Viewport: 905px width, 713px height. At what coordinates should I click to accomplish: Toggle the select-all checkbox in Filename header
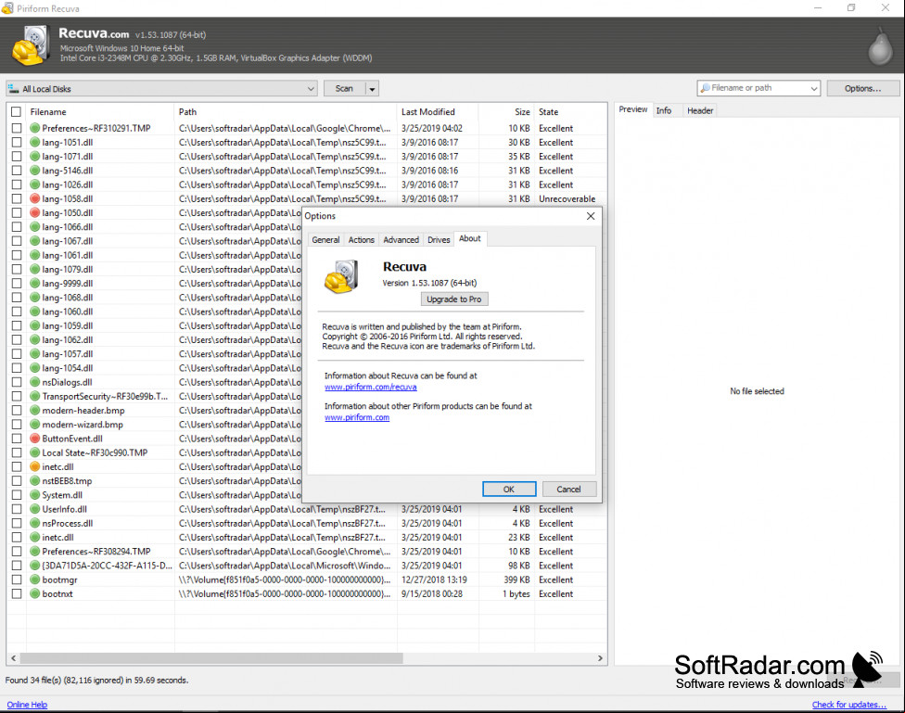pos(16,112)
